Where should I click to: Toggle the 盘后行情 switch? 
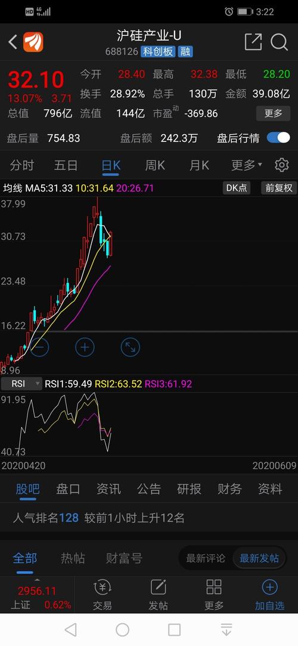[x=278, y=138]
